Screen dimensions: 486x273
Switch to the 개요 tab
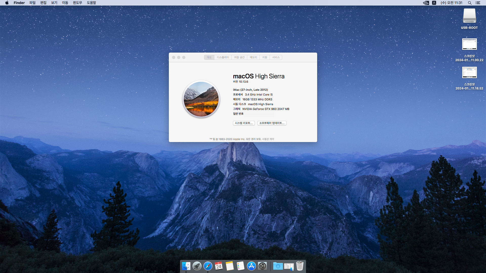(209, 57)
